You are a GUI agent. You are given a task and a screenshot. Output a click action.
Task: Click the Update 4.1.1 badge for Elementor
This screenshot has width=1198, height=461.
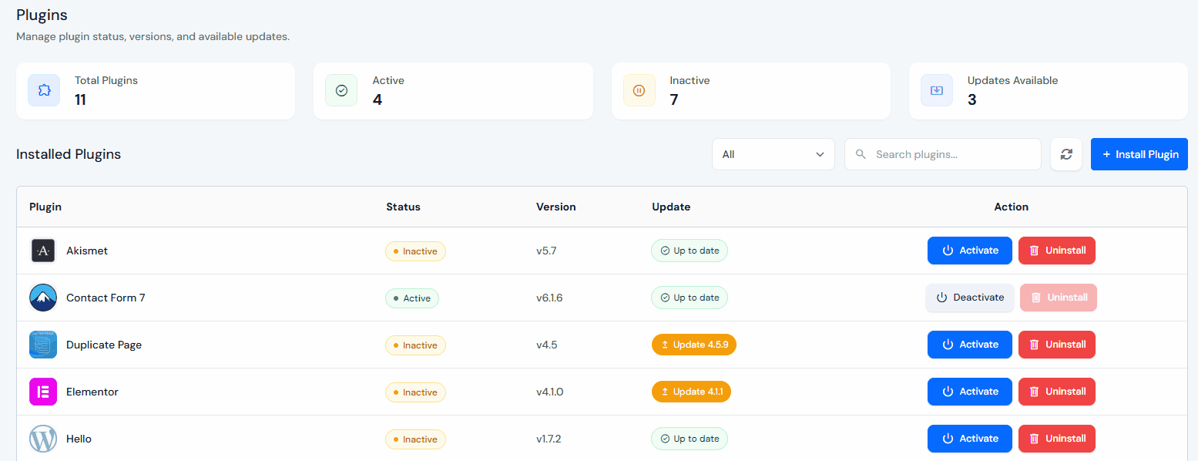point(691,392)
